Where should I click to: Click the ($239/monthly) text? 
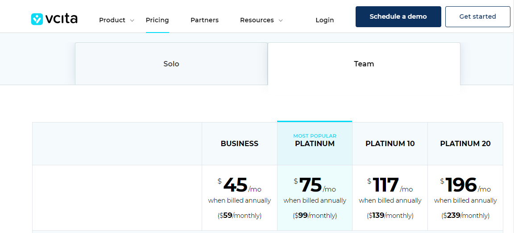[x=465, y=216]
